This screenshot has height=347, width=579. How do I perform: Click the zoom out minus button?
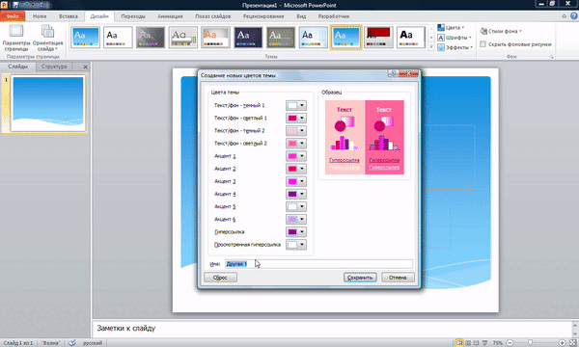point(510,343)
